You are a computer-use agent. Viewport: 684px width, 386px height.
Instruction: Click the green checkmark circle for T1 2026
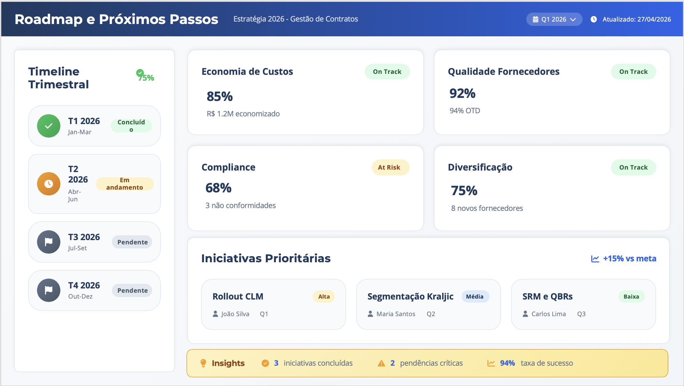pos(49,126)
